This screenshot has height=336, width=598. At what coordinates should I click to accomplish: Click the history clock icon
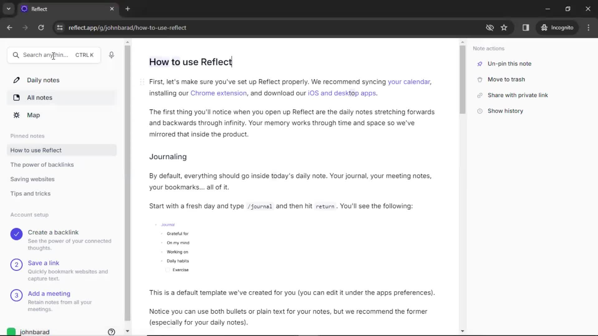(x=480, y=111)
